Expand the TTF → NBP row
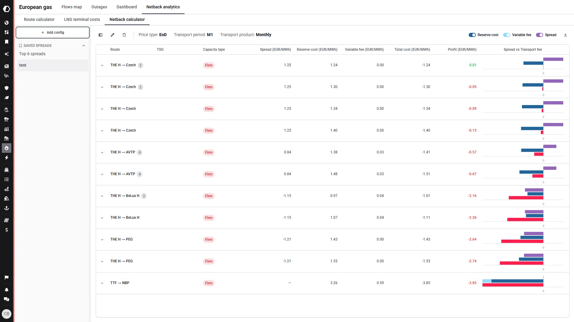This screenshot has height=322, width=574. 102,283
